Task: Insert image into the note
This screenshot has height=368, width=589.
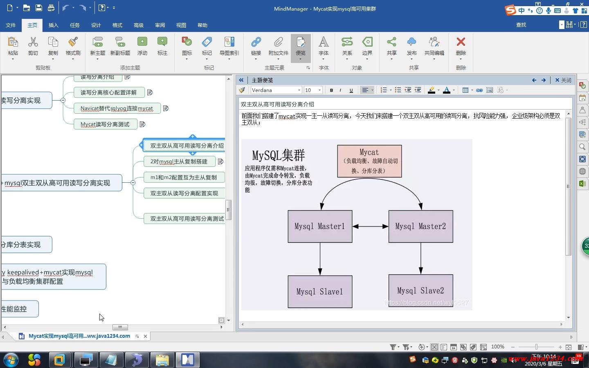Action: pyautogui.click(x=490, y=90)
